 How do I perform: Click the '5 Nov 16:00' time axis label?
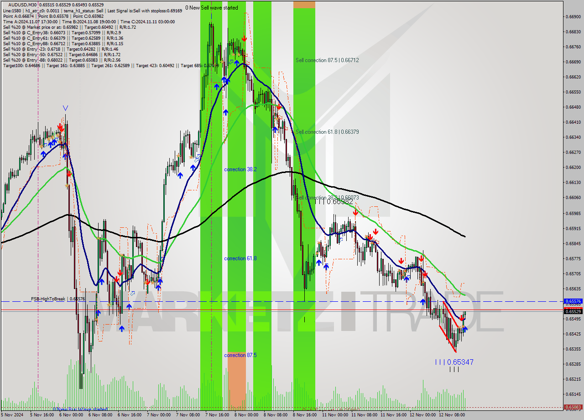coord(42,415)
